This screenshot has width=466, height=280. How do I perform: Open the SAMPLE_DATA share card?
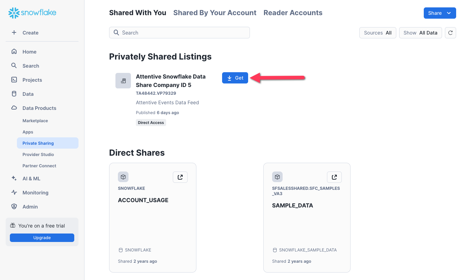pyautogui.click(x=307, y=218)
